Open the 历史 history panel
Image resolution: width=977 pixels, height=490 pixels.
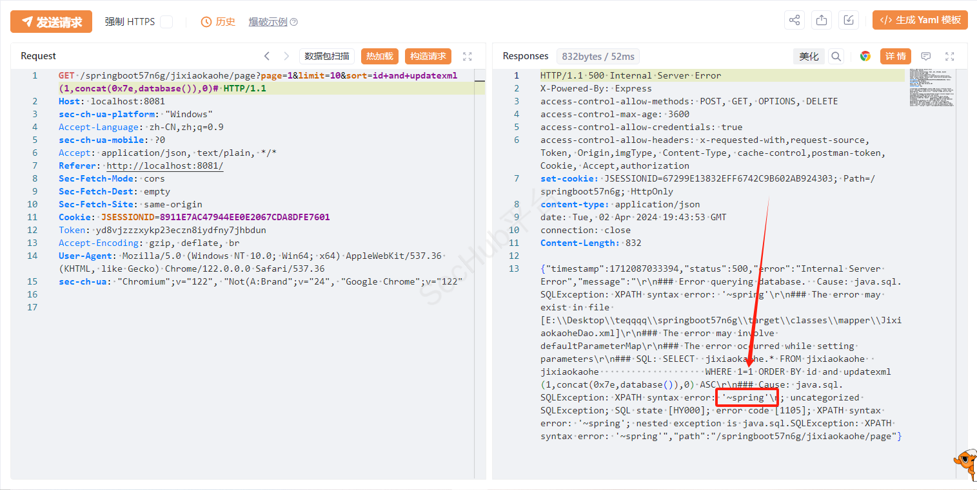pyautogui.click(x=218, y=22)
